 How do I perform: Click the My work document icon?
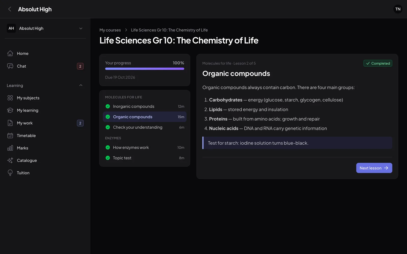[10, 123]
